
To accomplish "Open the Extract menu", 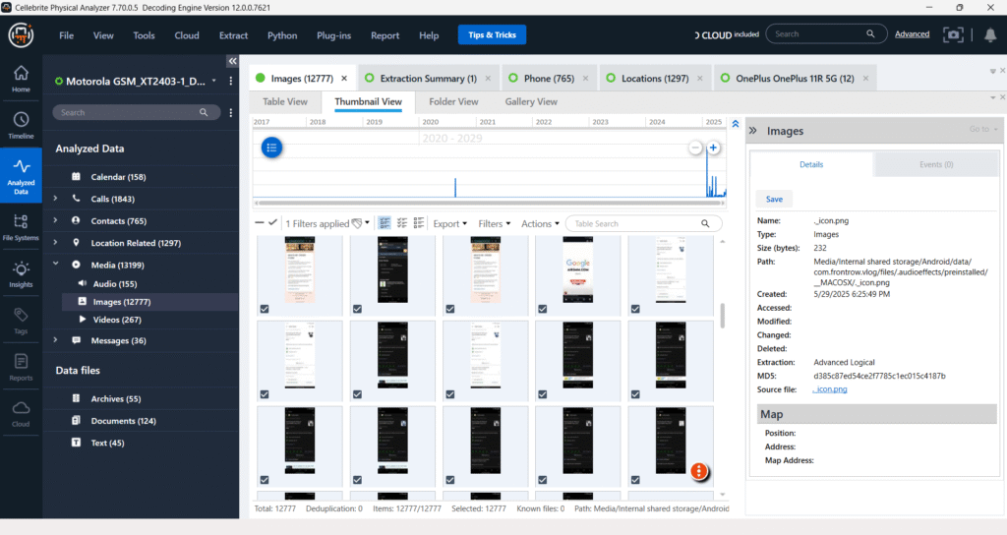I will (x=233, y=35).
